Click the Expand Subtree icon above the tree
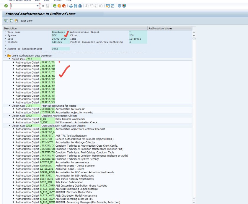The height and width of the screenshot is (204, 248). tap(6, 21)
